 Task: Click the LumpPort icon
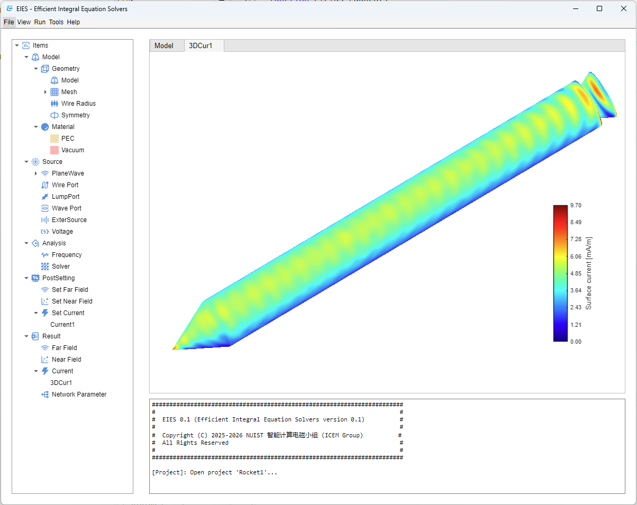point(45,197)
